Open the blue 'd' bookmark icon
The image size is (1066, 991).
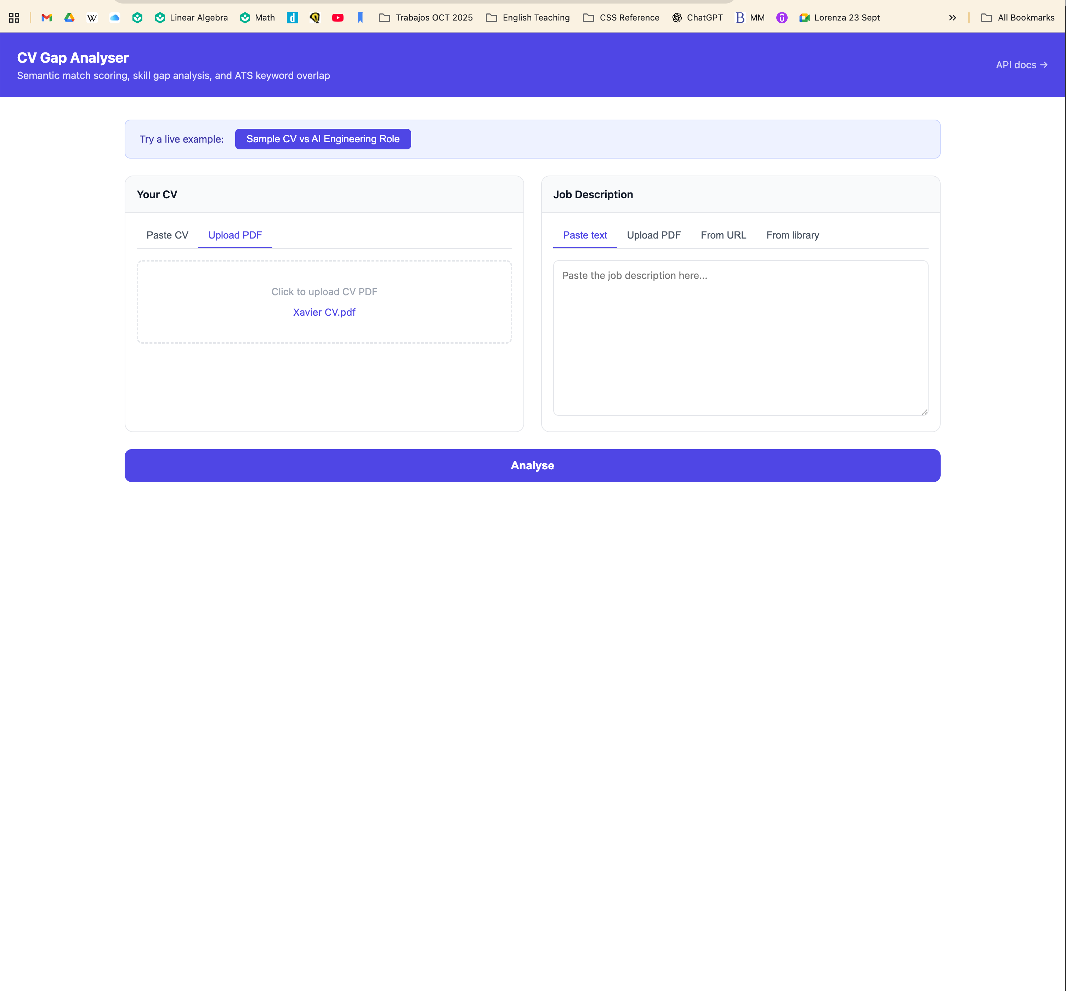pyautogui.click(x=292, y=18)
